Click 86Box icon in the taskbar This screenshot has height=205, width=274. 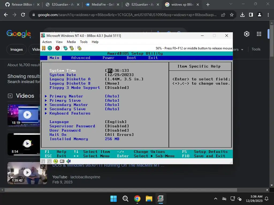161,199
